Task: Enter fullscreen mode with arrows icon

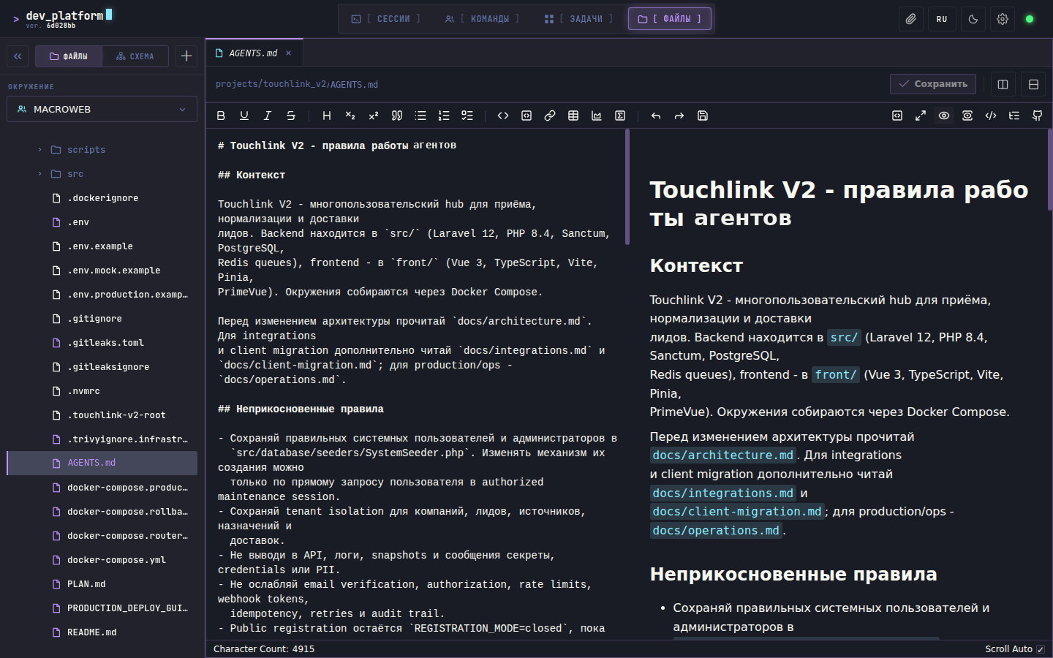Action: pos(921,116)
